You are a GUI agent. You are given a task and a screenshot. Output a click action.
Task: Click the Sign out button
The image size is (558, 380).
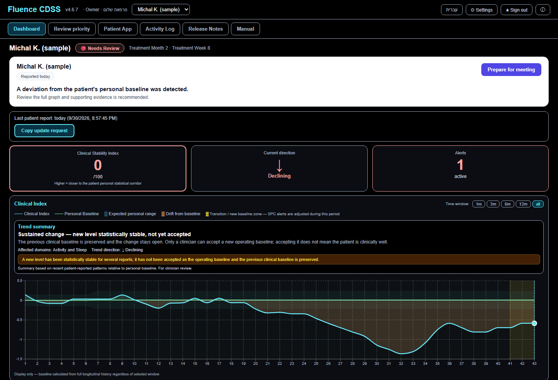click(517, 10)
